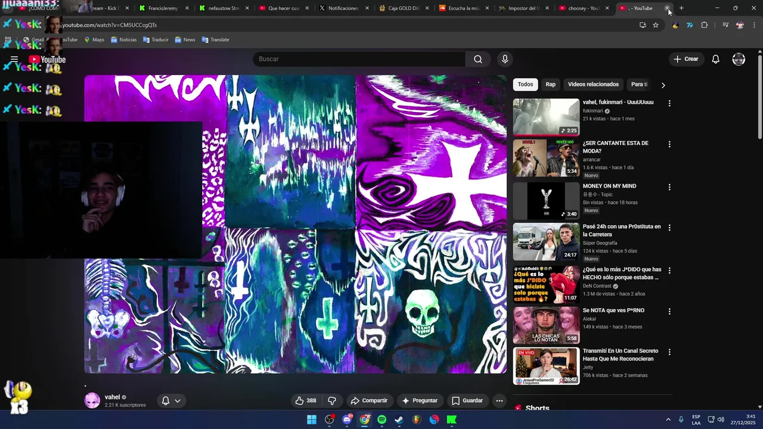The image size is (763, 429).
Task: Open options for 'Se NOTA que ves P*RNO'
Action: 669,311
